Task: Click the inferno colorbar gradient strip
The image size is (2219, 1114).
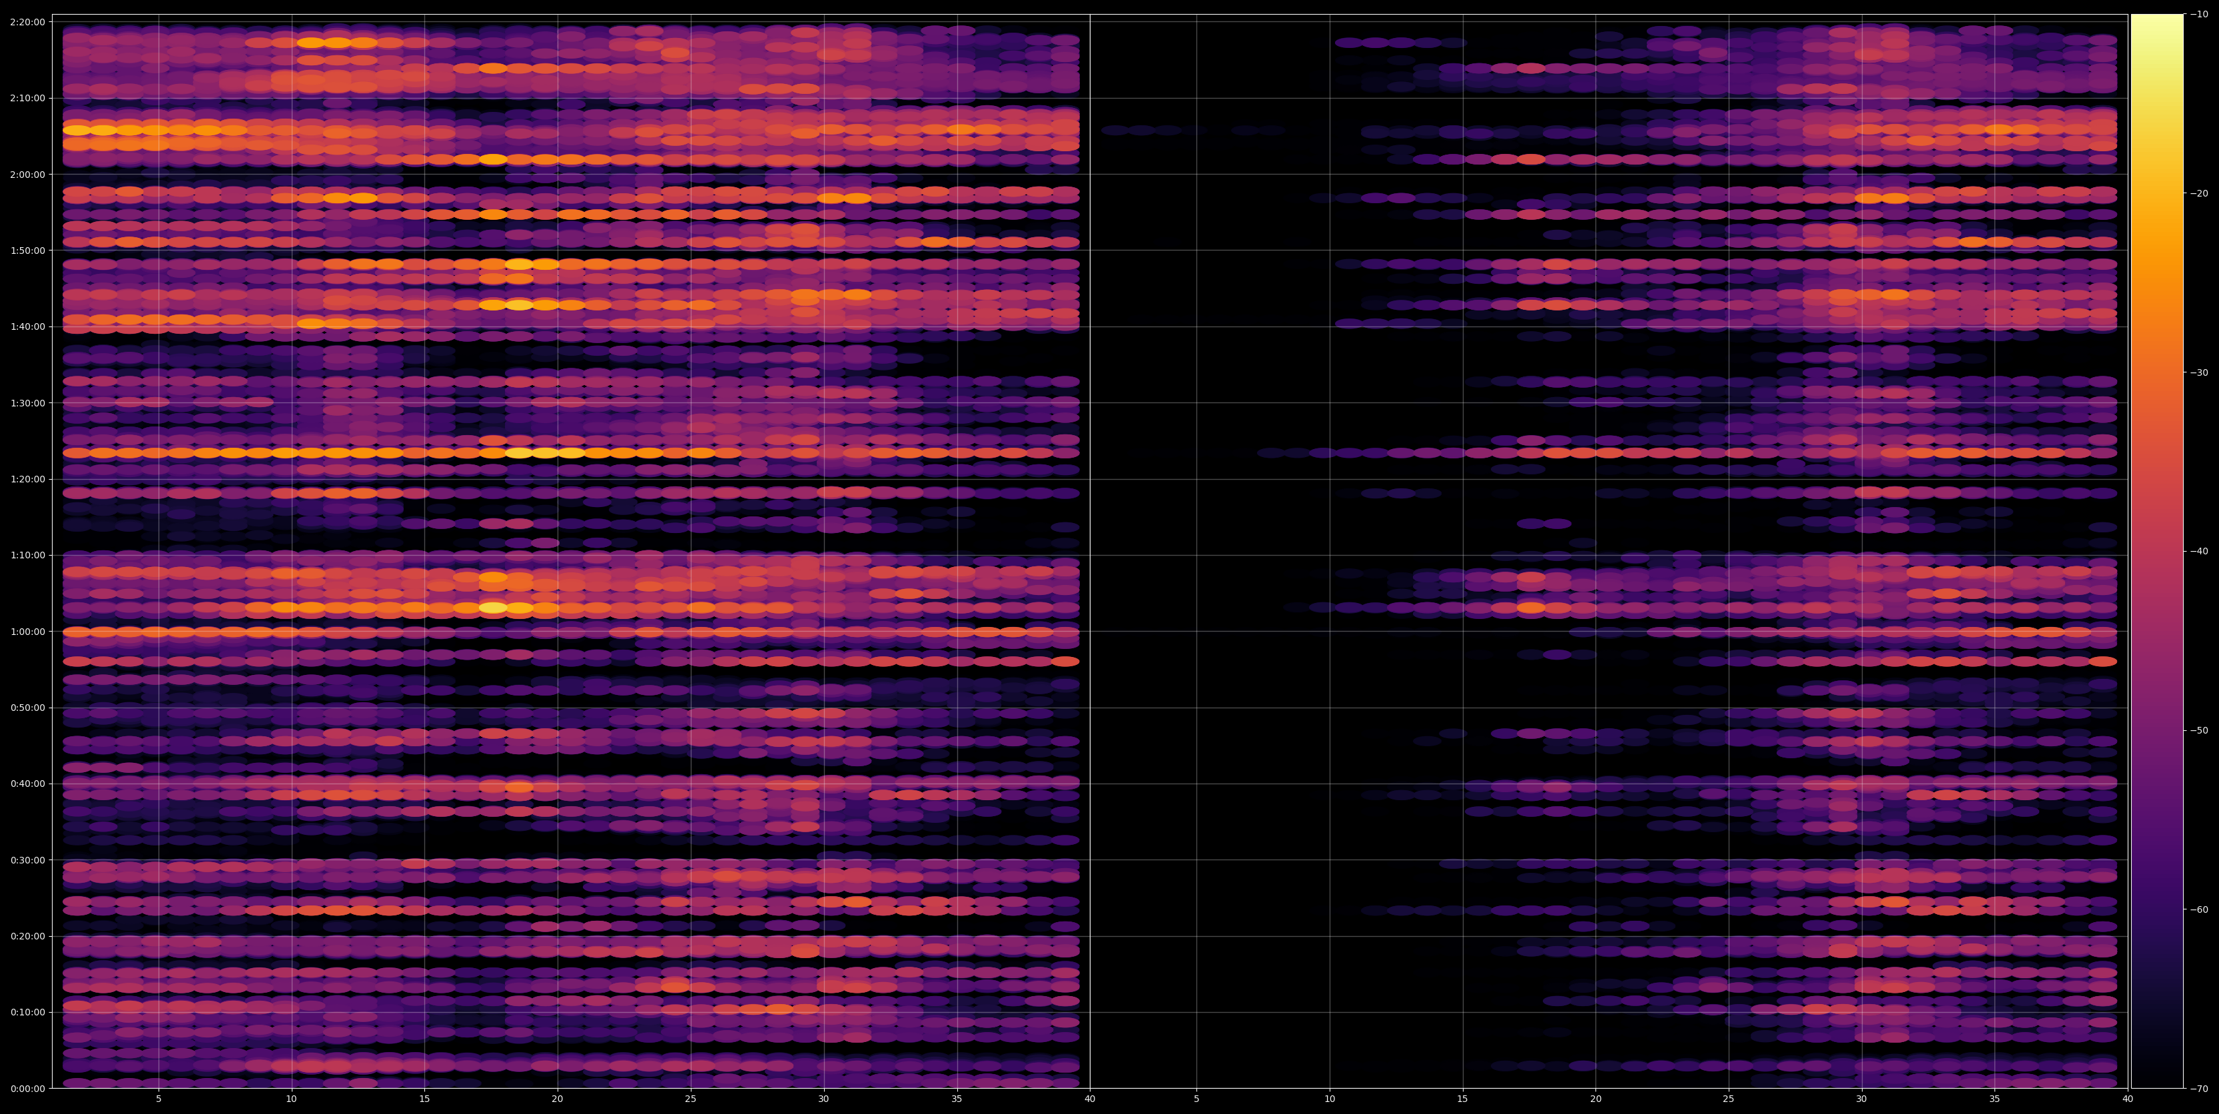Action: (x=2157, y=552)
